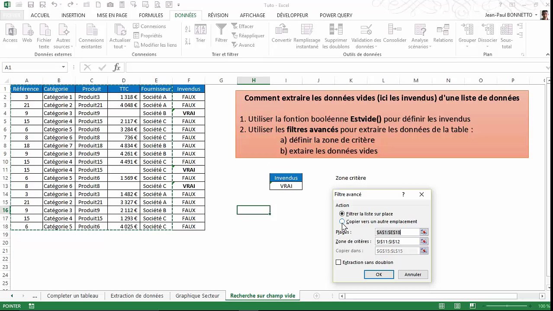Open the MISE EN PAGE ribbon tab
The width and height of the screenshot is (553, 311).
coord(112,15)
